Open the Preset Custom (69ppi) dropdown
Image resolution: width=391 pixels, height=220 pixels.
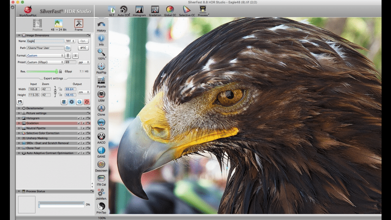45,62
